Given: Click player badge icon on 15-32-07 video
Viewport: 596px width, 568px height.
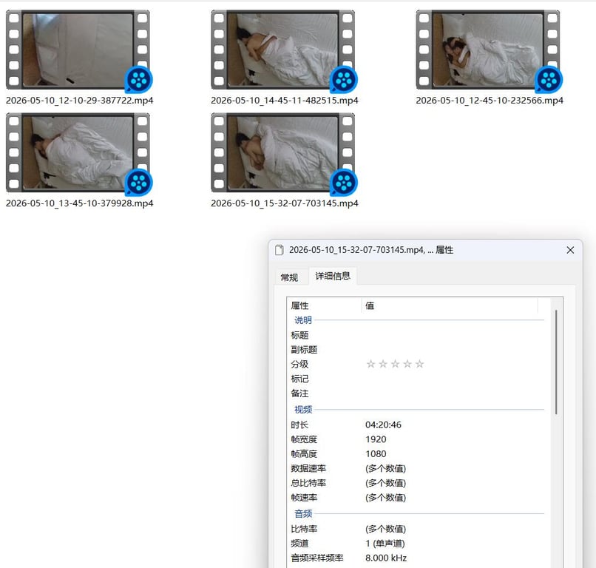Looking at the screenshot, I should click(344, 183).
